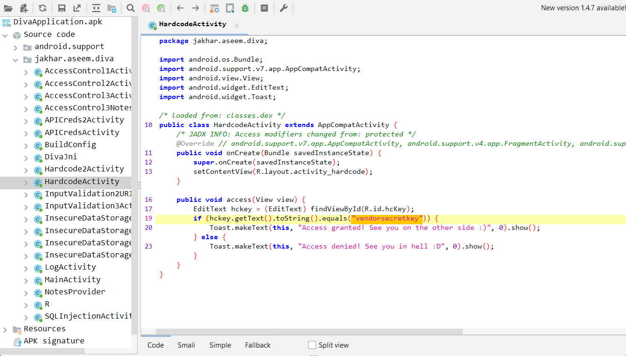Expand the android.support package
Image resolution: width=626 pixels, height=356 pixels.
[x=15, y=47]
